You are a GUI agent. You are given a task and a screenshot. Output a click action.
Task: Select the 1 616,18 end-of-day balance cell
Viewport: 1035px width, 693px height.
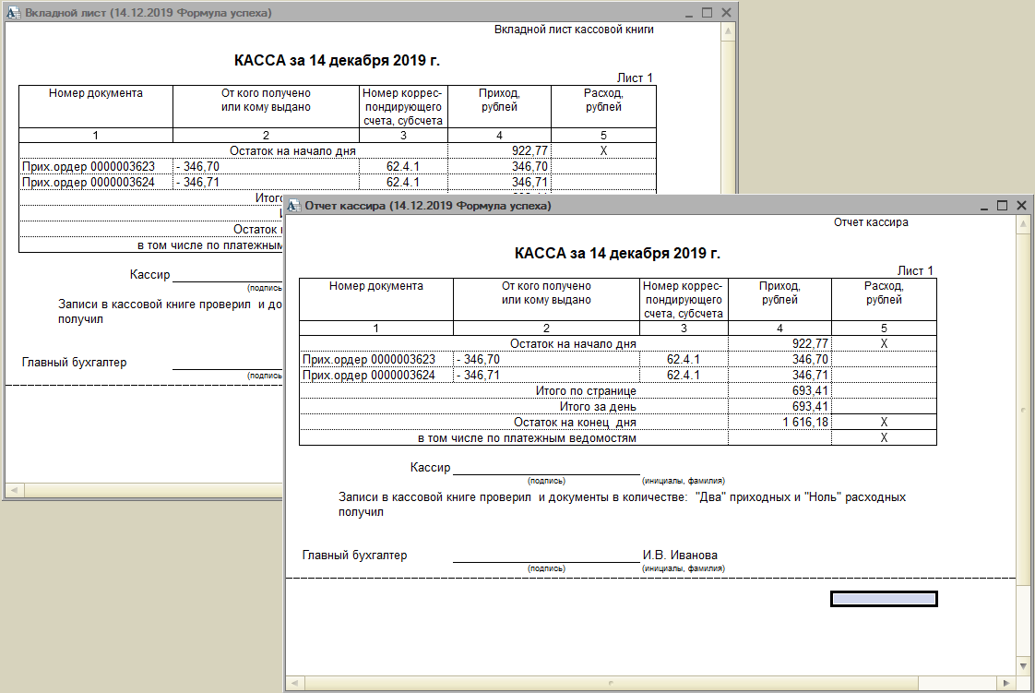[x=779, y=422]
